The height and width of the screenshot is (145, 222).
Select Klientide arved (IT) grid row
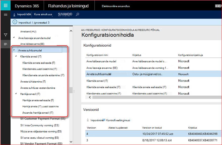pos(153,81)
